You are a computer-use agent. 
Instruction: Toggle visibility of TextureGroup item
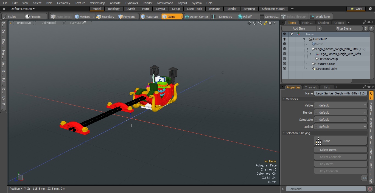(284, 59)
